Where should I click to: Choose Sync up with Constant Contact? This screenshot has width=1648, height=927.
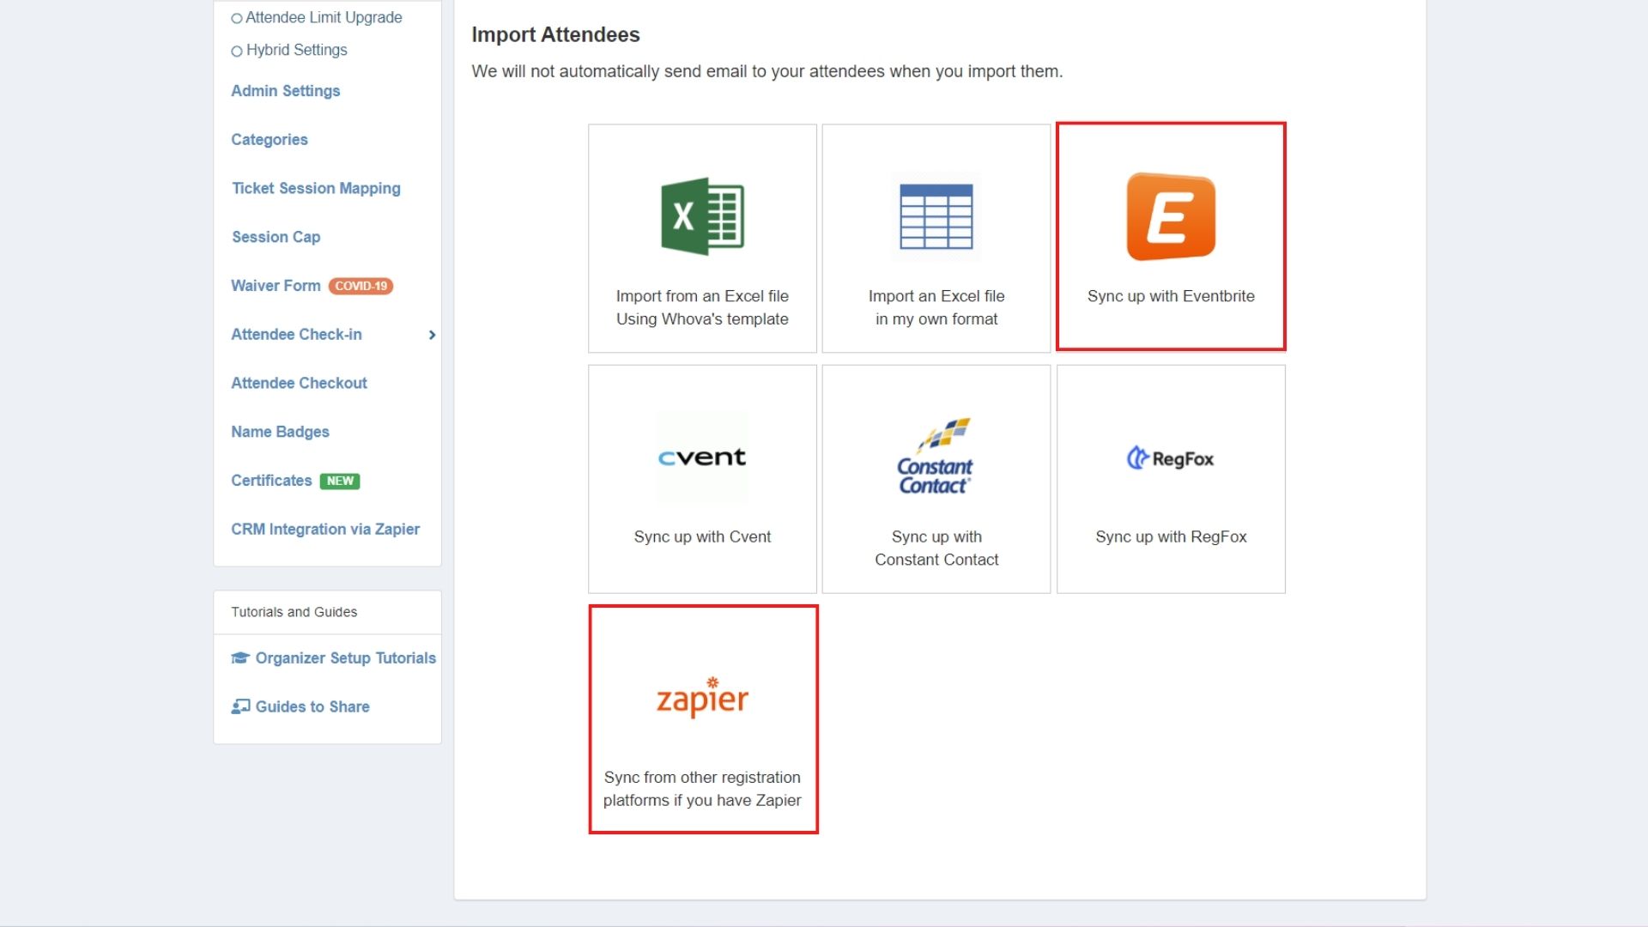[936, 479]
